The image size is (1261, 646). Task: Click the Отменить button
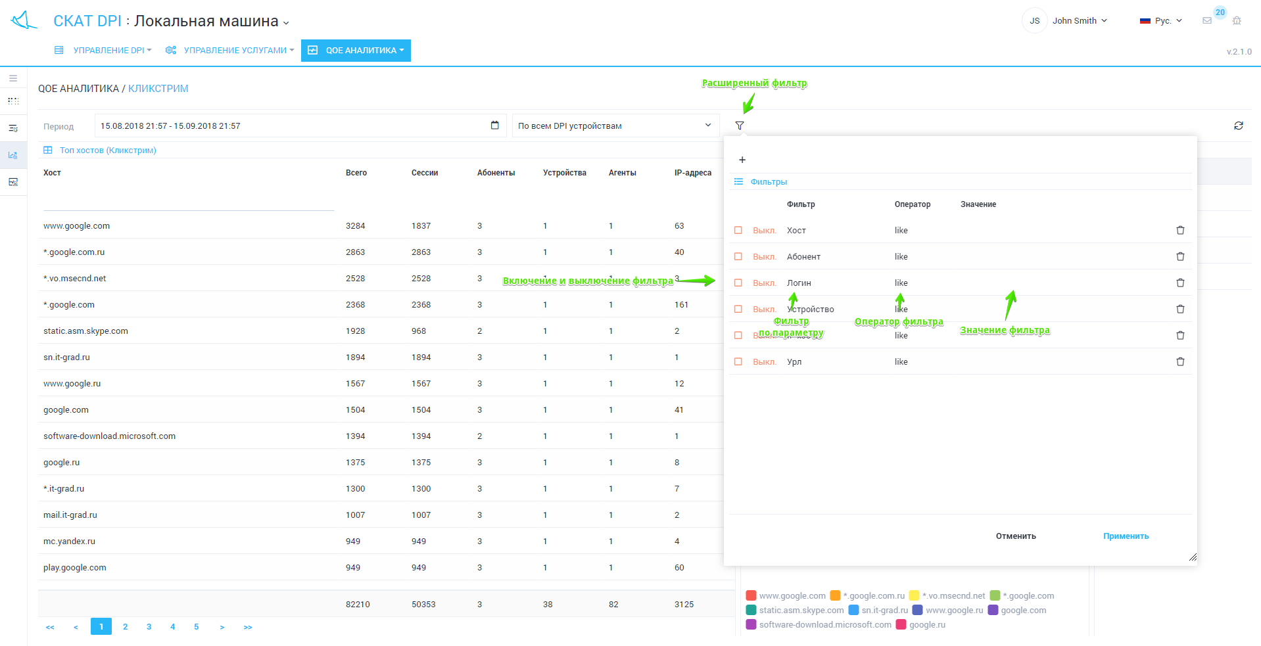[x=1015, y=536]
